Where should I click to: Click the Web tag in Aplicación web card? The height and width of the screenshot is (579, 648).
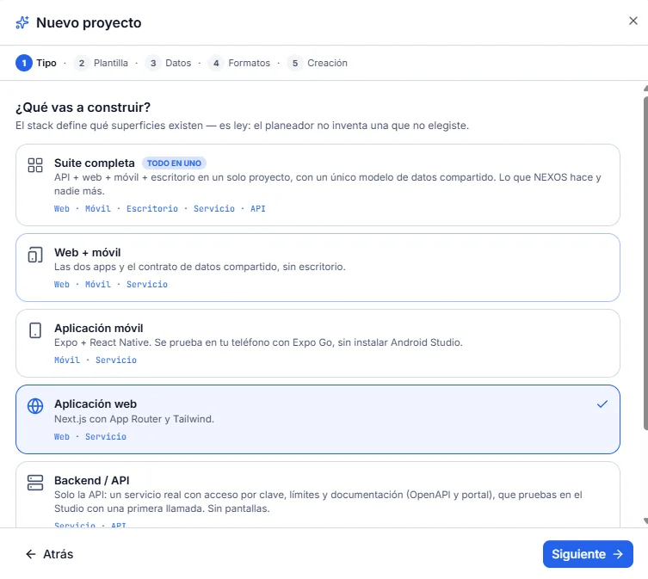point(62,436)
